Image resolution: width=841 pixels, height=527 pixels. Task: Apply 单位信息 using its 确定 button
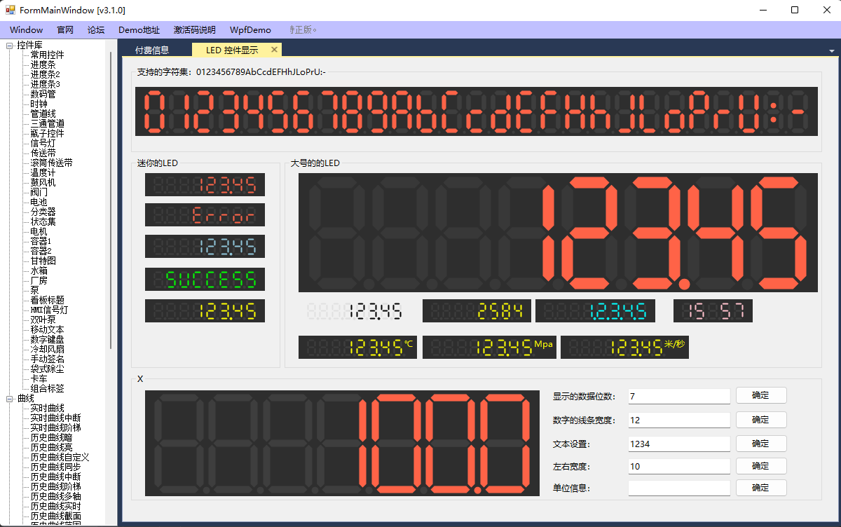coord(760,488)
